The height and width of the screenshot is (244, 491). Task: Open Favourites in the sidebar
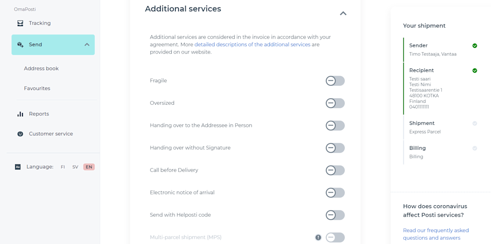pyautogui.click(x=37, y=89)
